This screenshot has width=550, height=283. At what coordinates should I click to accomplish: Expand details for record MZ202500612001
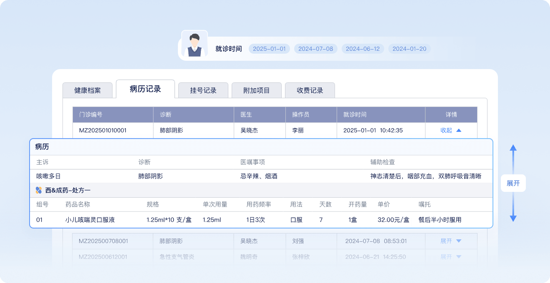[x=451, y=257]
